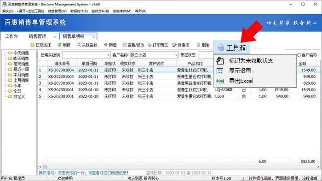Click the app icon in title bar
Screen dimensions: 322x181
pos(4,4)
